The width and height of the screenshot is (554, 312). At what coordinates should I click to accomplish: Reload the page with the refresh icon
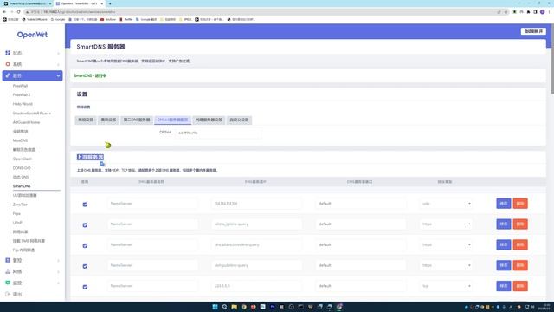point(19,11)
